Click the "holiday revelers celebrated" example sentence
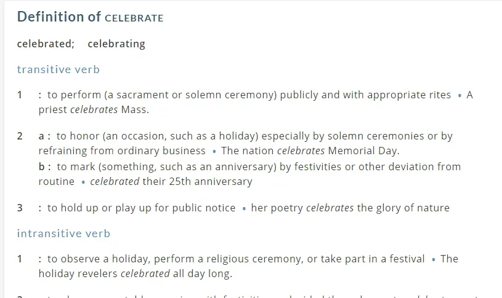This screenshot has width=502, height=298. (135, 273)
